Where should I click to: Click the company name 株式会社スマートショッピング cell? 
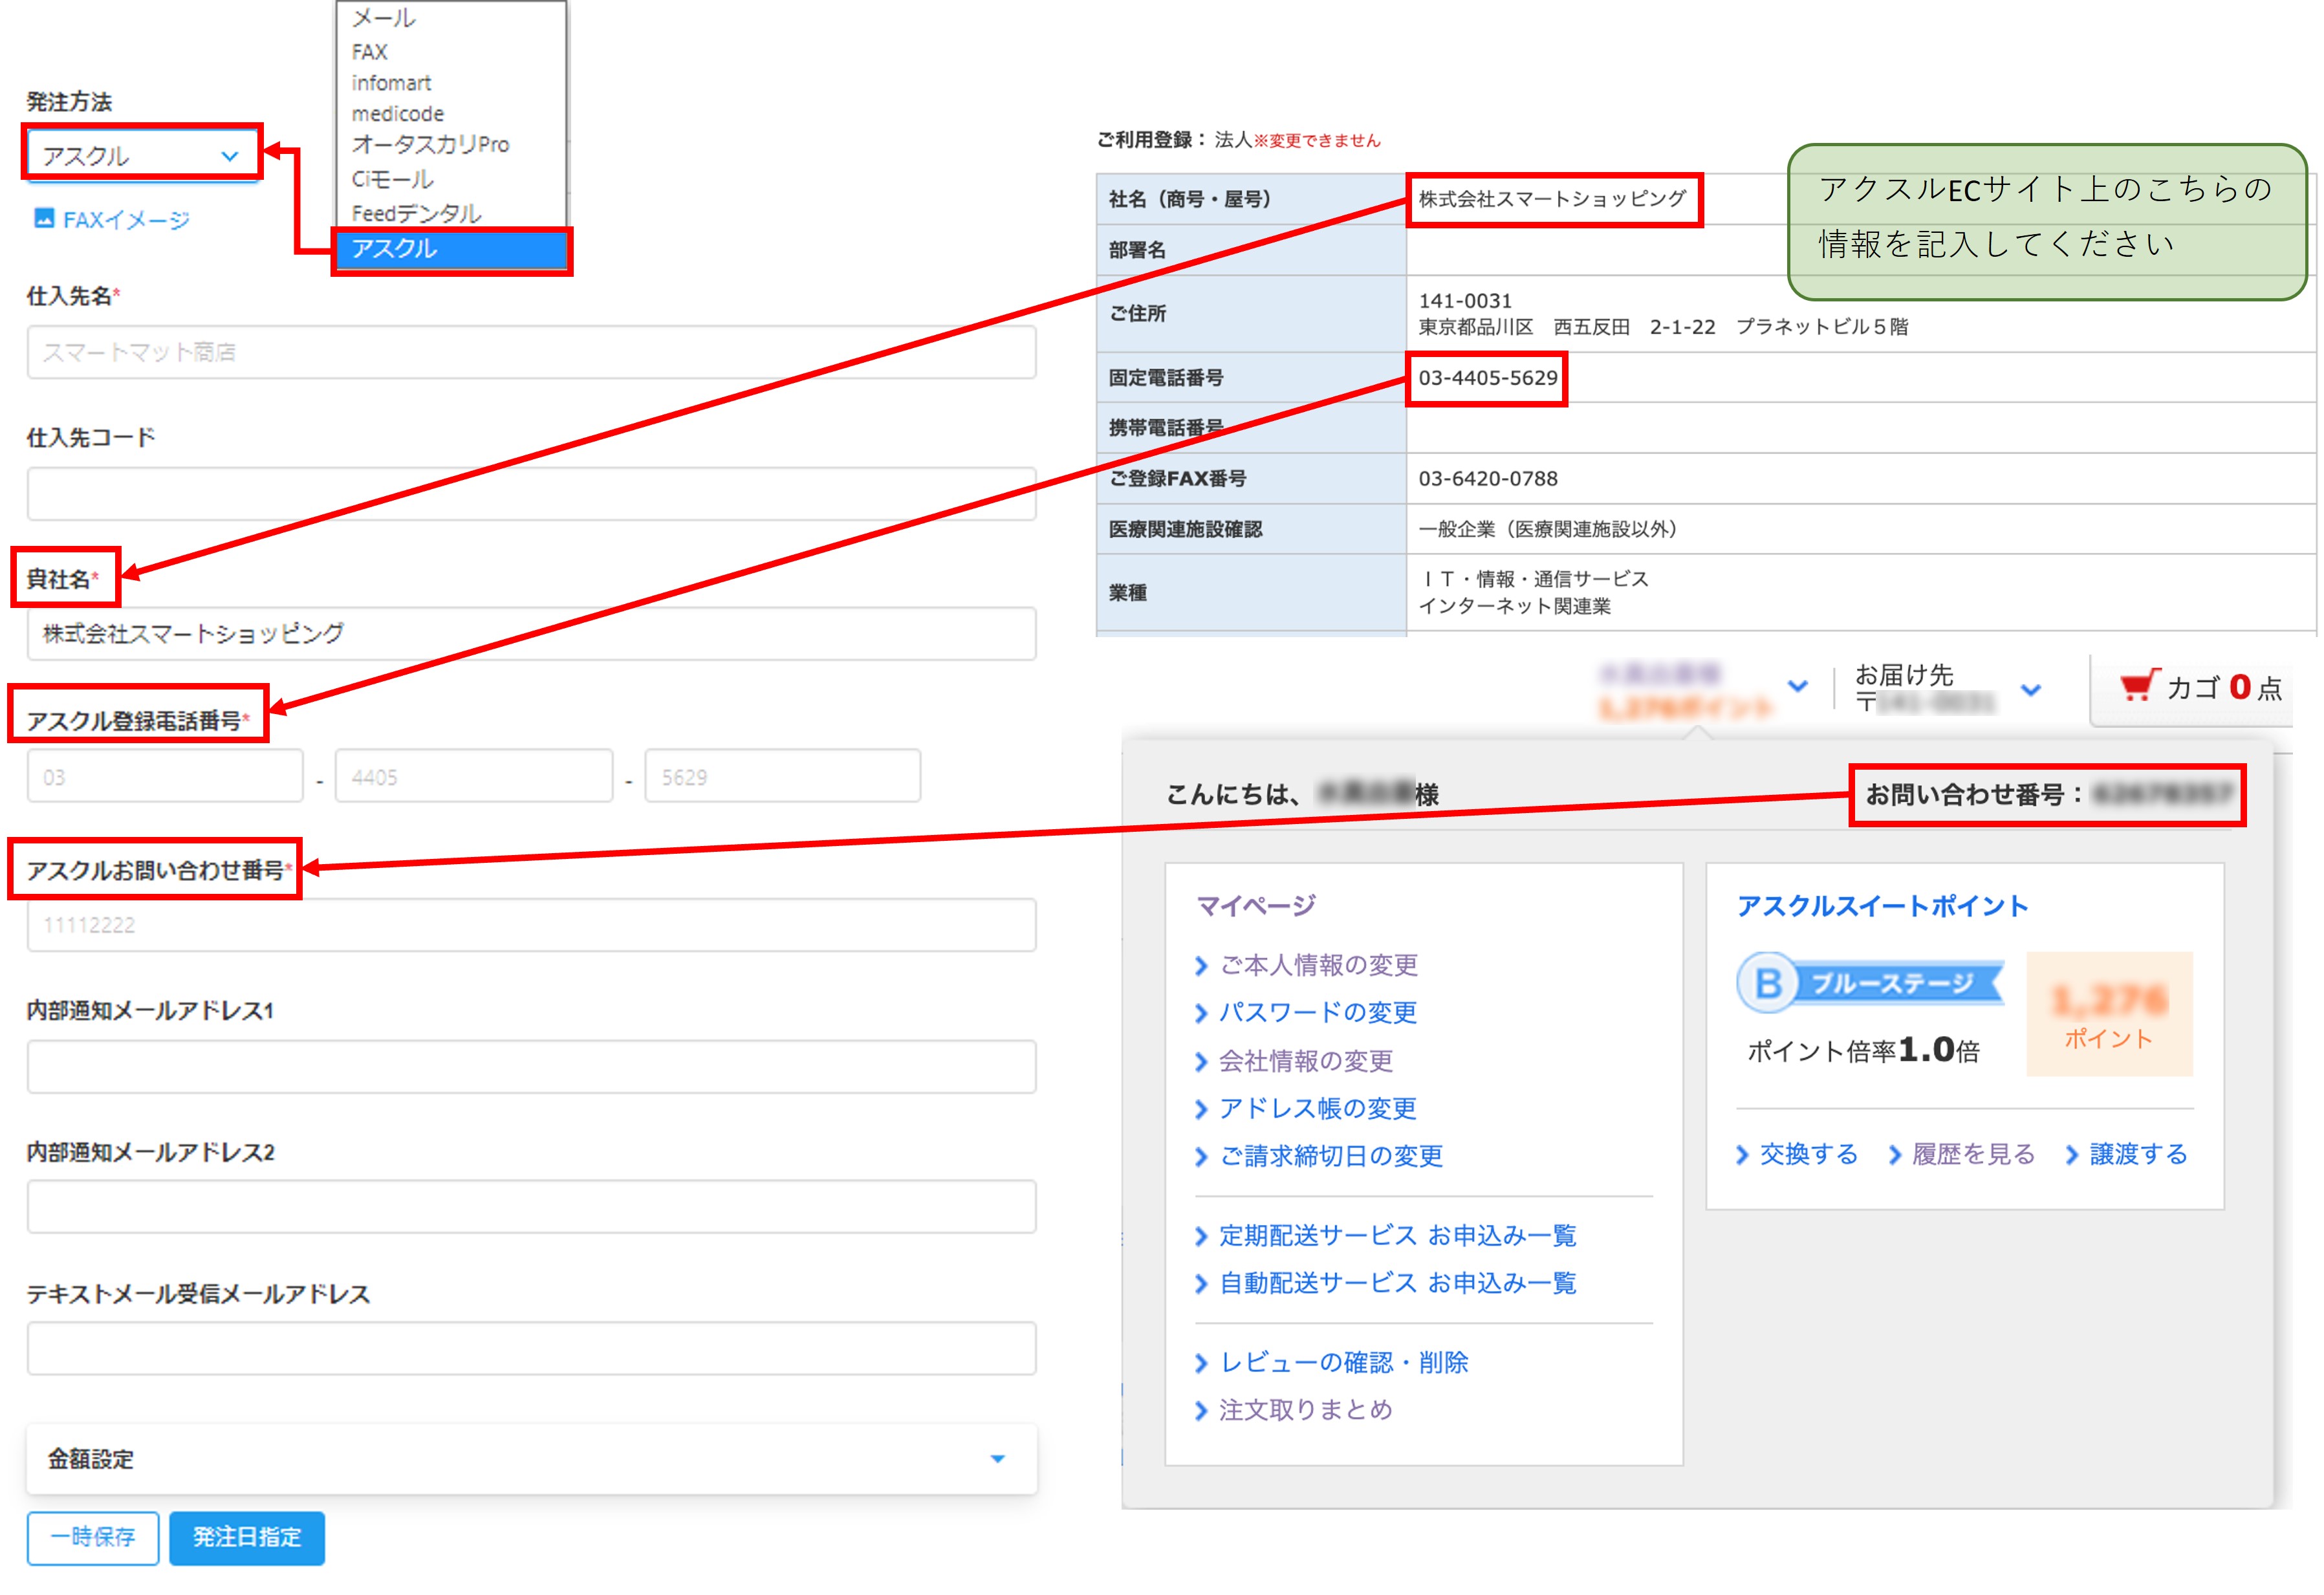click(x=1552, y=199)
